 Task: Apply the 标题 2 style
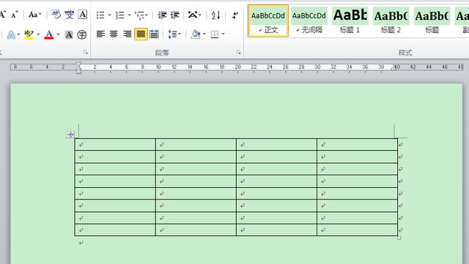[391, 21]
